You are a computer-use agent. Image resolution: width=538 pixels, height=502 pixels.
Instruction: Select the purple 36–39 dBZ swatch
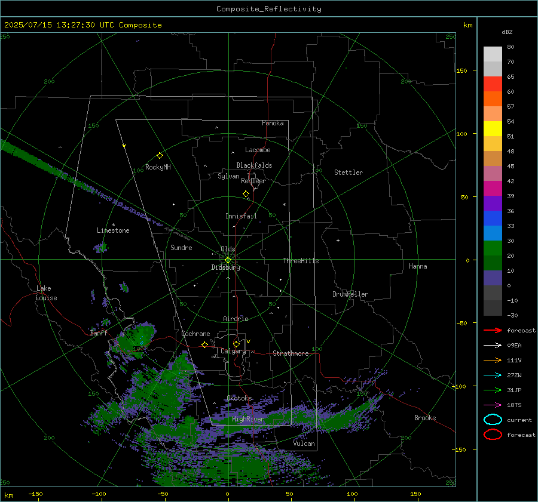[493, 204]
